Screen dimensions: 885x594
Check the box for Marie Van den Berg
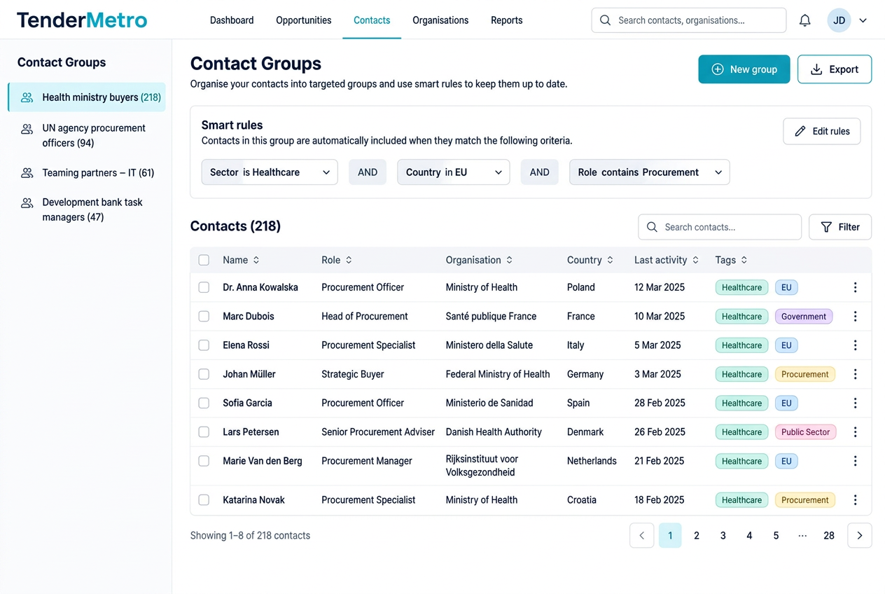tap(204, 461)
